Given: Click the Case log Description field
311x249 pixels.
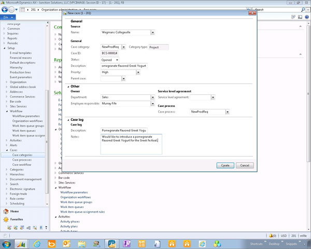Looking at the screenshot, I should coord(124,130).
